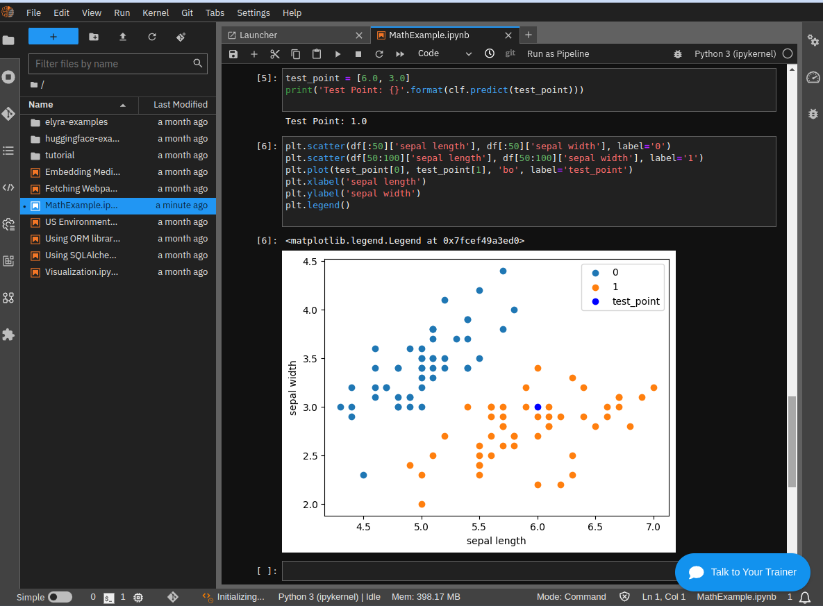Click notebook trust shield icon in status bar

(624, 596)
